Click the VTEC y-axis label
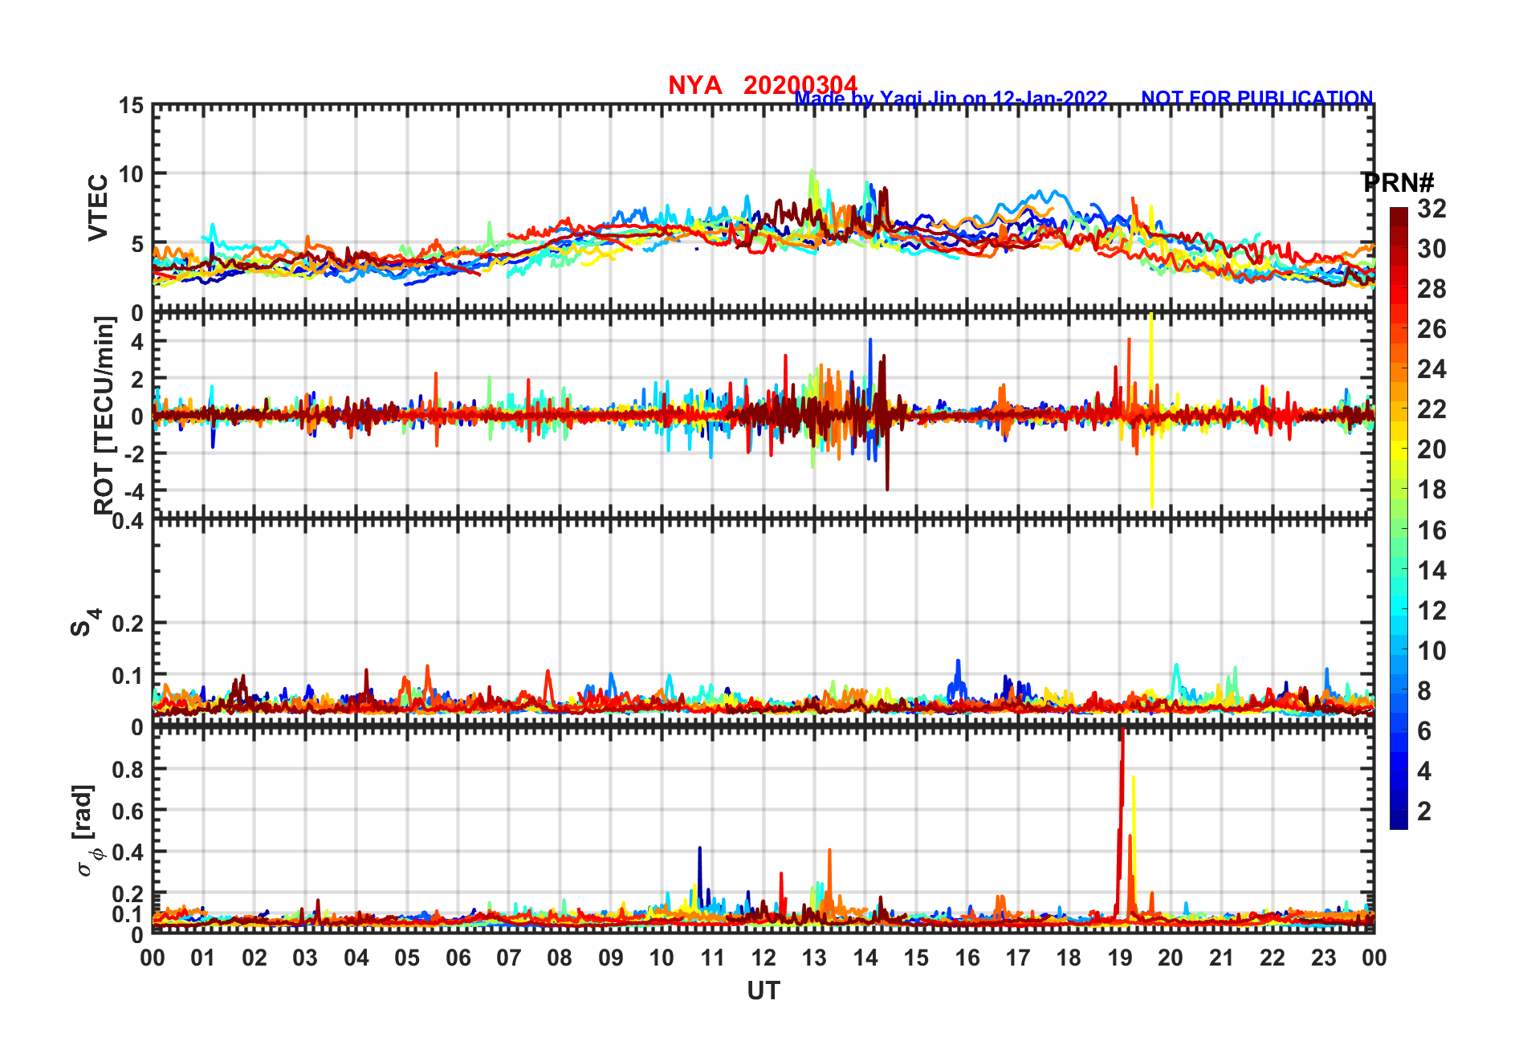The width and height of the screenshot is (1527, 1037). pos(97,208)
